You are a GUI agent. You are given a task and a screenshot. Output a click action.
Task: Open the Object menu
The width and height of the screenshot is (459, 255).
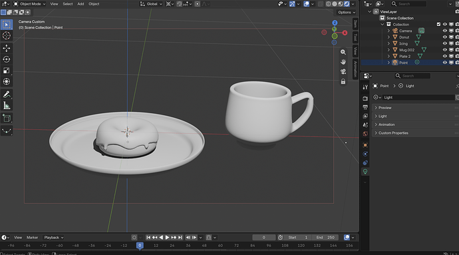pyautogui.click(x=94, y=4)
